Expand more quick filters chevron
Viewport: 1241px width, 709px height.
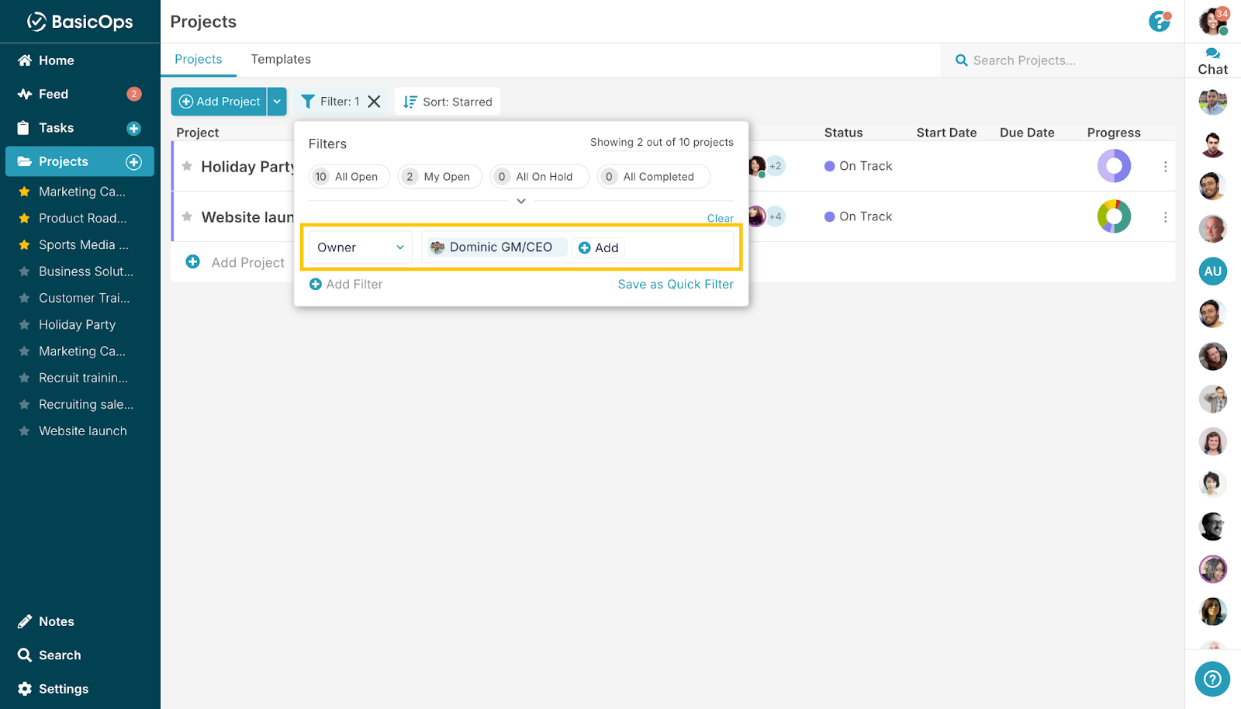[521, 201]
